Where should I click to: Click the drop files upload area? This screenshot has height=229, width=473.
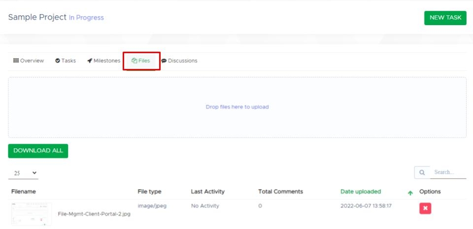click(x=237, y=107)
